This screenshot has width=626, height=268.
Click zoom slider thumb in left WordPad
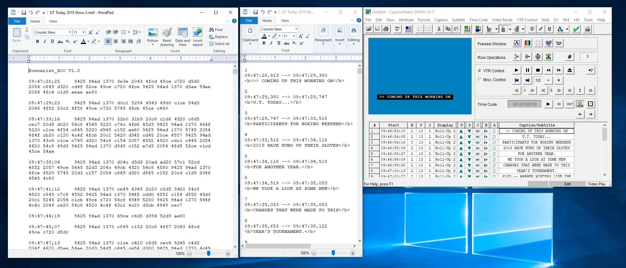coord(209,253)
